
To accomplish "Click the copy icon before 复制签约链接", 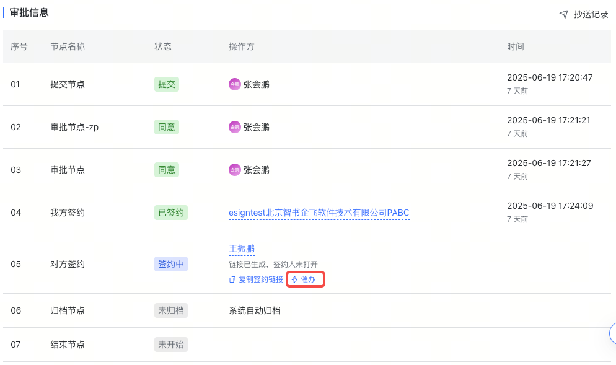I will pyautogui.click(x=232, y=279).
